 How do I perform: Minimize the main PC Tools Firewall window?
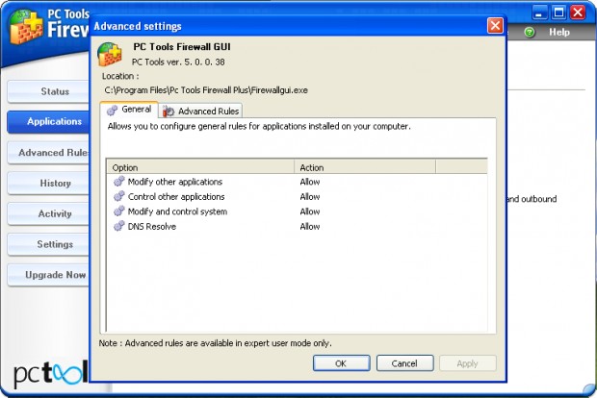coord(539,12)
